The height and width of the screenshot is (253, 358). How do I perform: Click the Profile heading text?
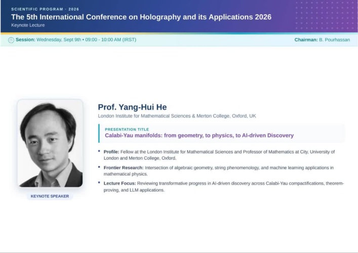[111, 152]
